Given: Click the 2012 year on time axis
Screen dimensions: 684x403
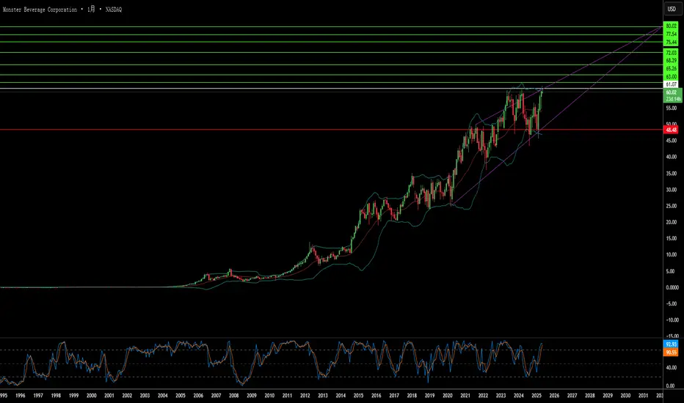Looking at the screenshot, I should [305, 396].
